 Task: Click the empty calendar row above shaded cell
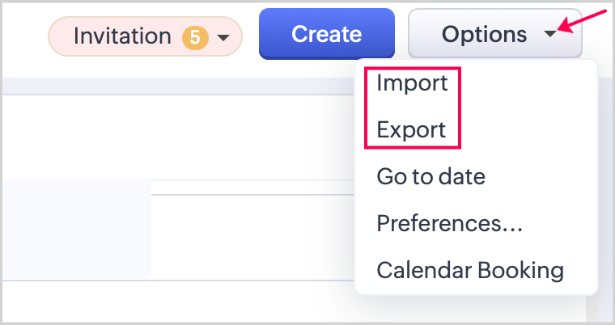(x=178, y=137)
